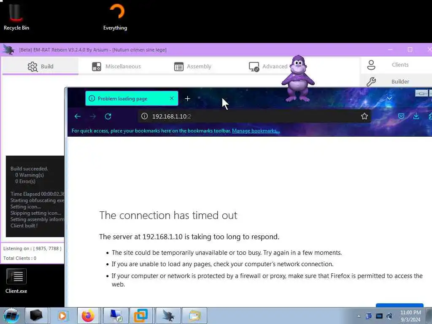Screen dimensions: 432x324
Task: Switch to EM-RAT bird icon in taskbar
Action: click(168, 316)
